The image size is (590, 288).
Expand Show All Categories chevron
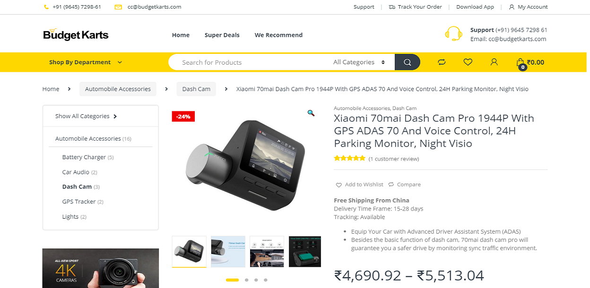115,116
